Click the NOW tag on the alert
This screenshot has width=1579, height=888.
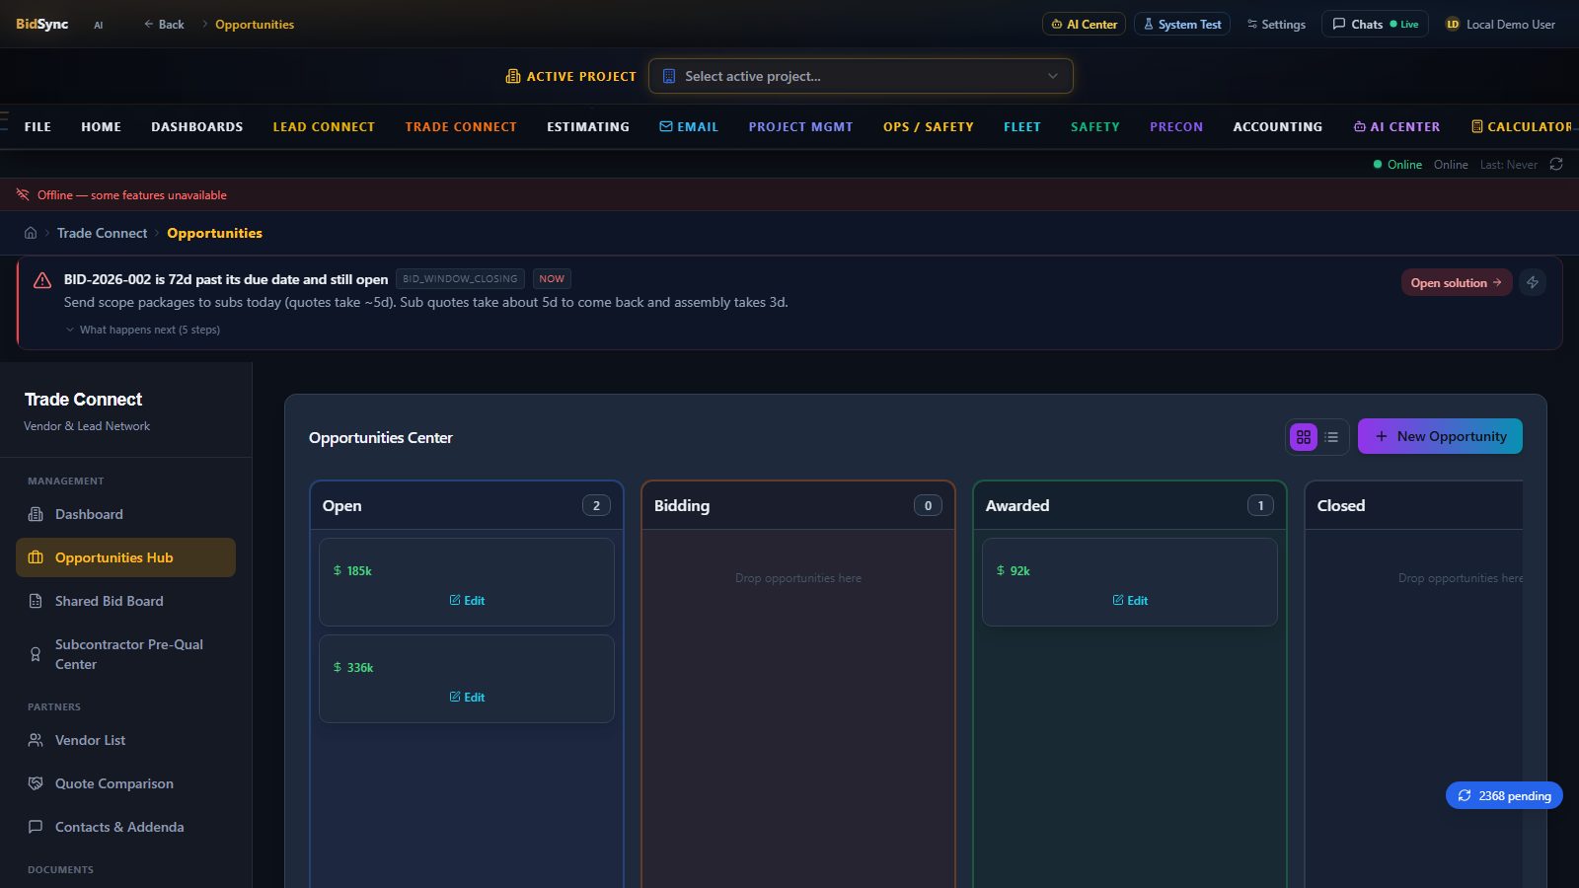(552, 279)
